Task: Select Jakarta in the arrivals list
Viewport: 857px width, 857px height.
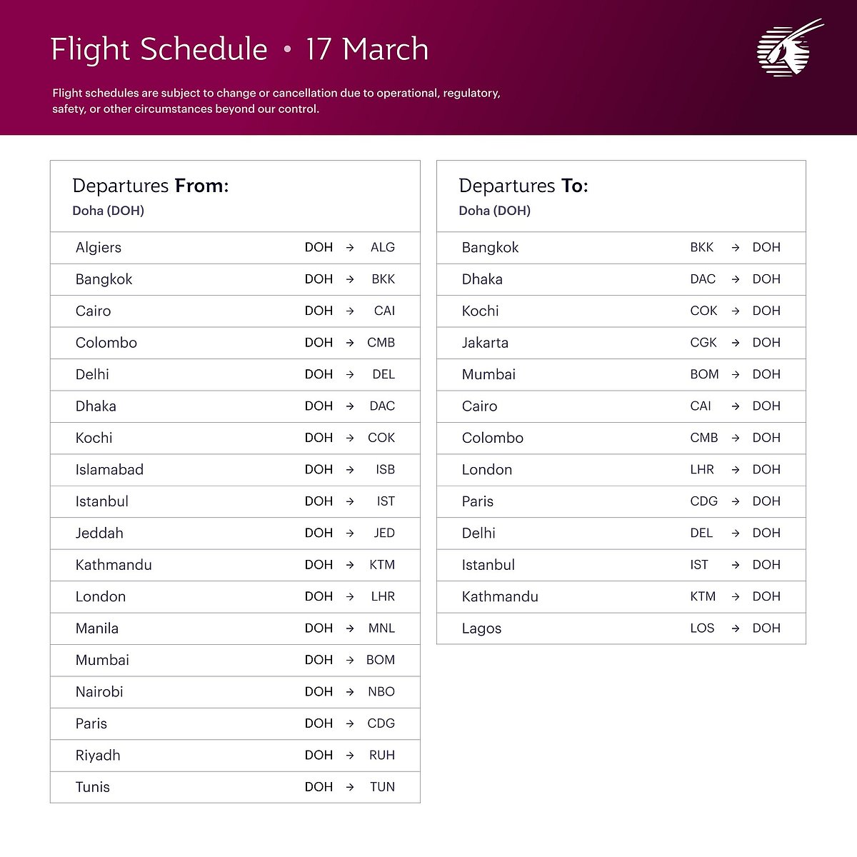Action: [485, 343]
